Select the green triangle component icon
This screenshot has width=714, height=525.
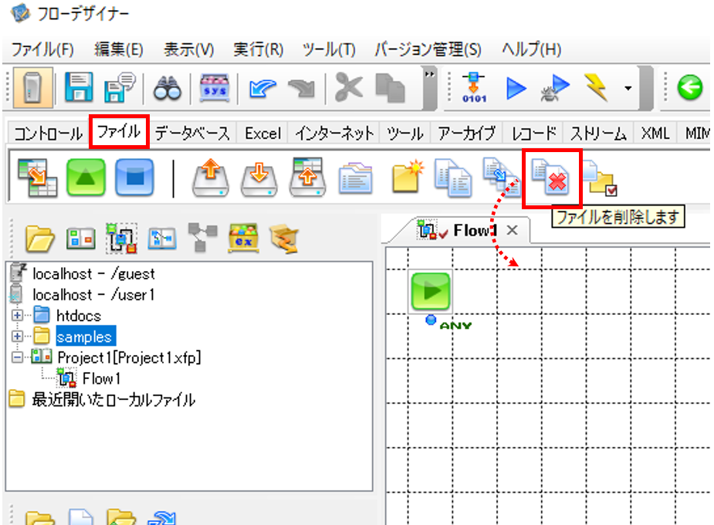coord(86,178)
